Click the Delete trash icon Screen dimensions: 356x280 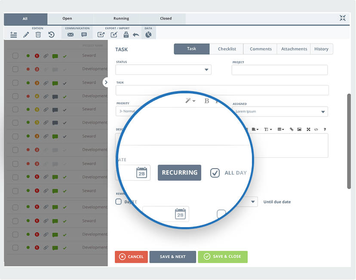click(38, 35)
